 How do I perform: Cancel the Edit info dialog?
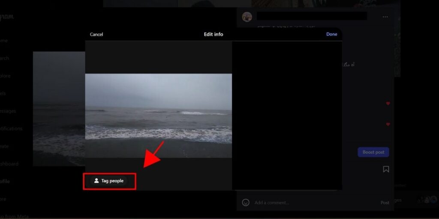pyautogui.click(x=96, y=34)
